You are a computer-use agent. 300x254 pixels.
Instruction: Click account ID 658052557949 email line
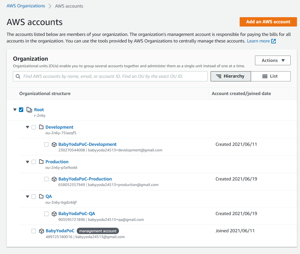pyautogui.click(x=108, y=185)
